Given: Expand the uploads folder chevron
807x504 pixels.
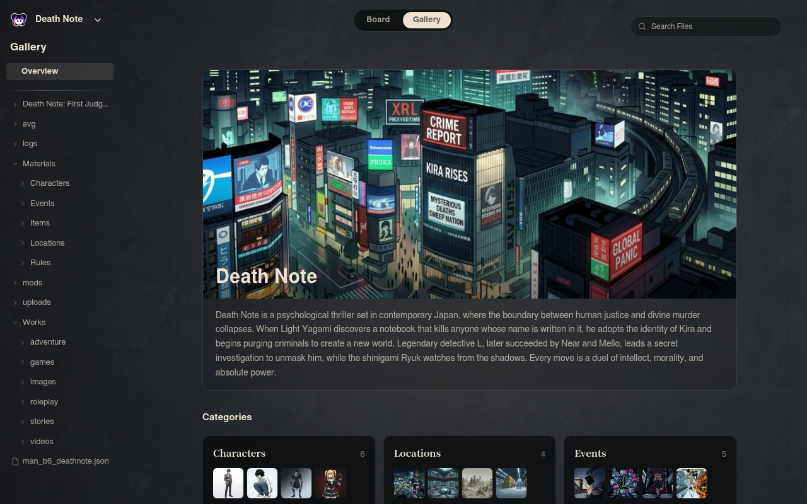Looking at the screenshot, I should pos(15,302).
